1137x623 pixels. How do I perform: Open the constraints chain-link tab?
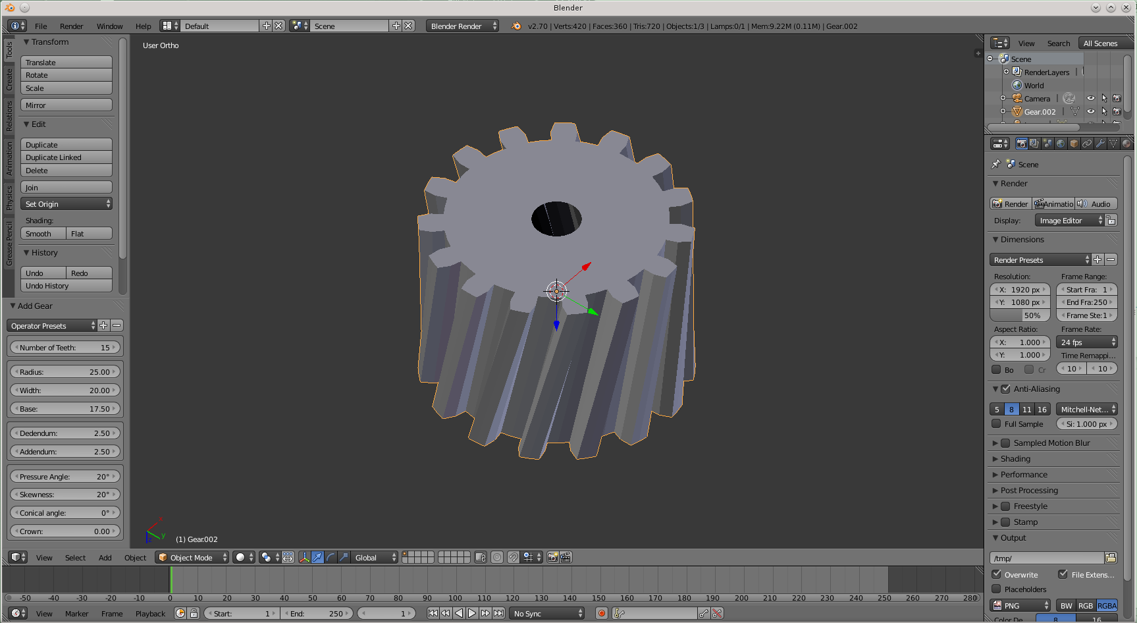click(x=1087, y=144)
